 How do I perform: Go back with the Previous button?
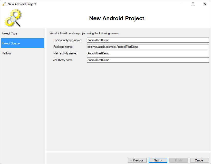click(137, 160)
